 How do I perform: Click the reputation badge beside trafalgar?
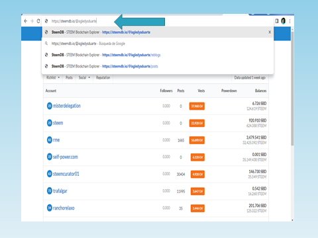50,191
